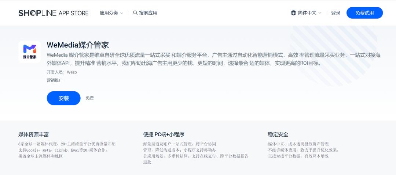396x175 pixels.
Task: Click the WeMedia媒介管家 app title
Action: tap(78, 45)
